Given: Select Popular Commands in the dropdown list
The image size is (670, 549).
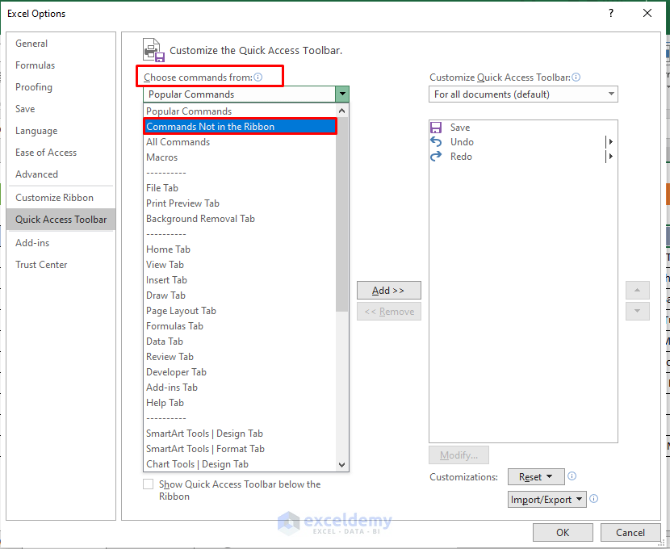Looking at the screenshot, I should [240, 111].
